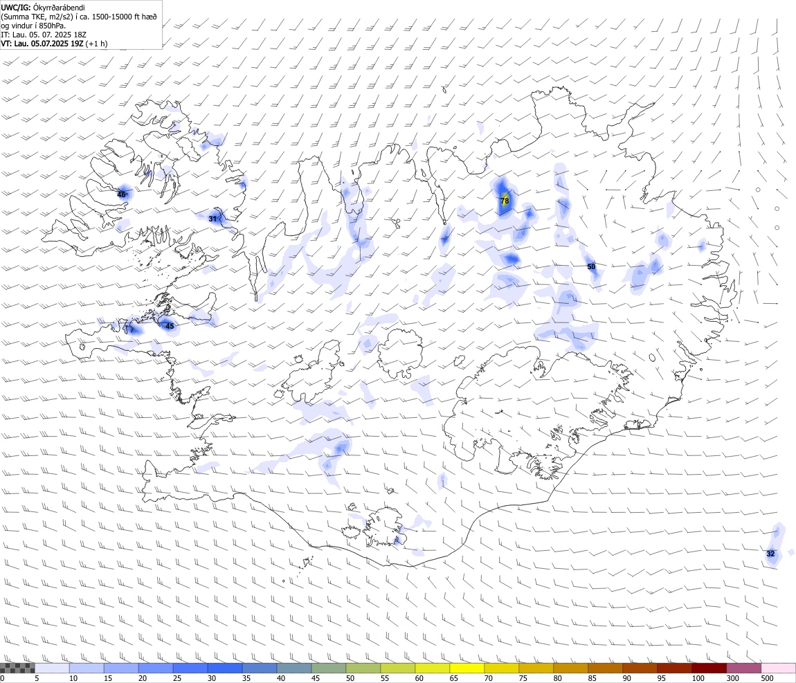Pick the pale pink legend swatch above 500
Screen dimensions: 796x683
pos(778,668)
